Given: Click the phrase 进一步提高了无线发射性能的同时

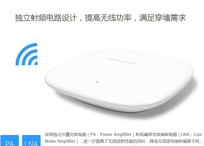Looking at the screenshot, I should click(x=114, y=141).
